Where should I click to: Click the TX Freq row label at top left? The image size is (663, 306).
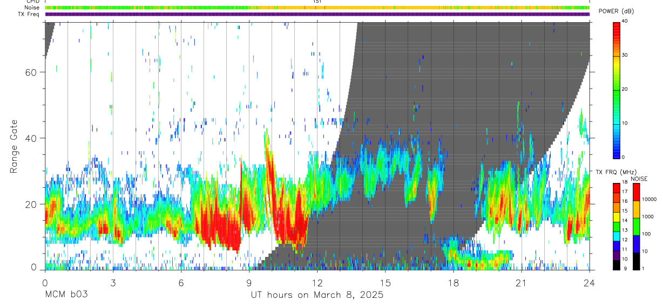(29, 14)
